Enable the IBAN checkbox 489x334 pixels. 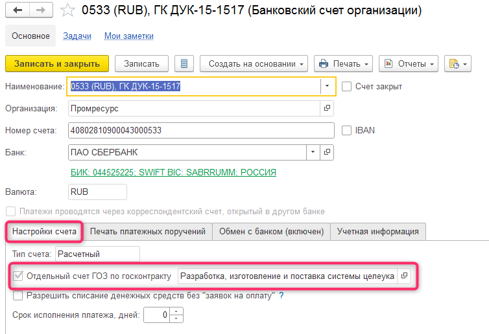pos(346,130)
